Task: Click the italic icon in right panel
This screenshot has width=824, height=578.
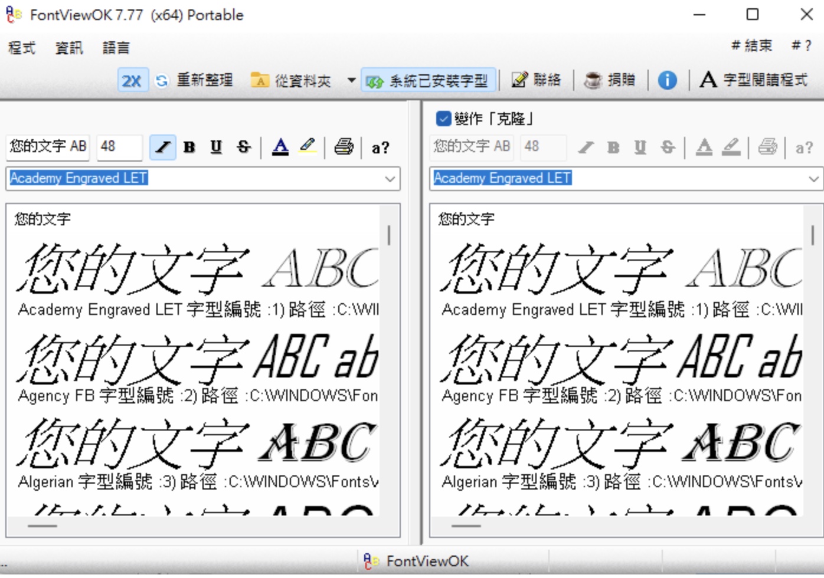Action: pos(586,147)
